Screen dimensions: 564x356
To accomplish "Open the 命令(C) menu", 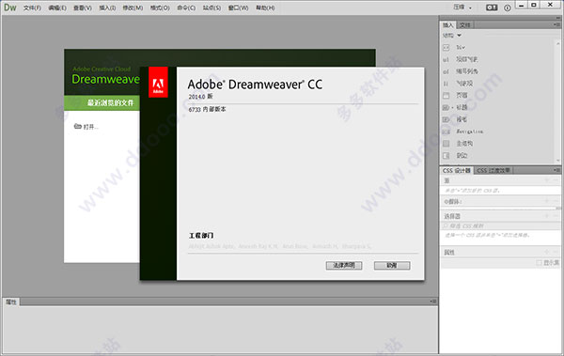I will [186, 8].
